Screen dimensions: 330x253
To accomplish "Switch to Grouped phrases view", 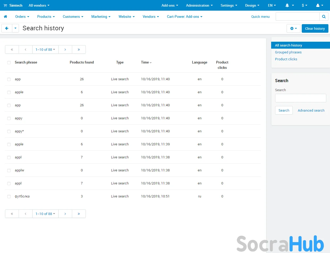I will click(288, 52).
